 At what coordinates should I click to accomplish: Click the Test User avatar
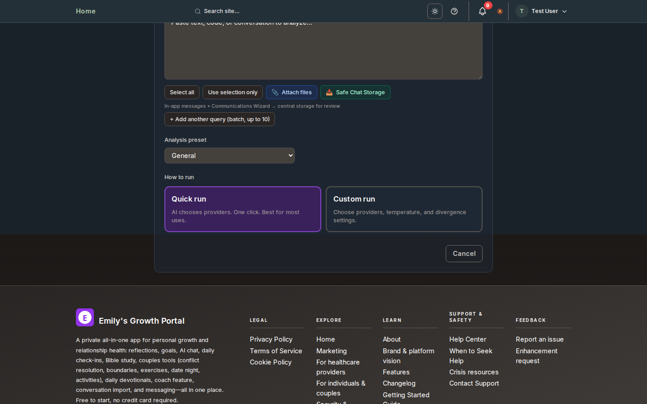[521, 11]
